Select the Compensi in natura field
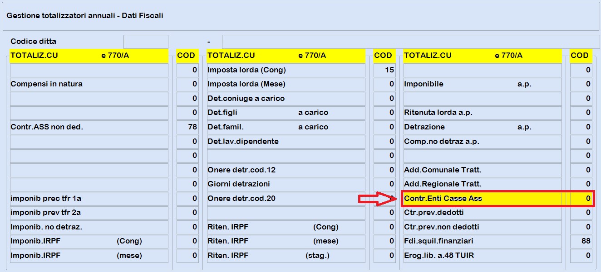Image resolution: width=601 pixels, height=272 pixels. (89, 84)
